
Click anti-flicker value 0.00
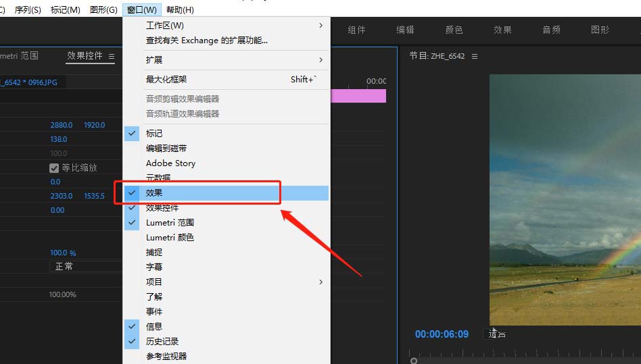click(57, 210)
